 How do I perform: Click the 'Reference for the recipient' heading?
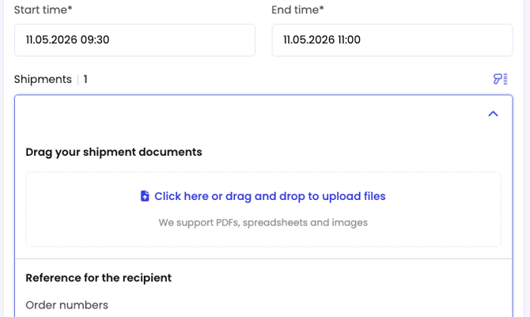point(99,277)
